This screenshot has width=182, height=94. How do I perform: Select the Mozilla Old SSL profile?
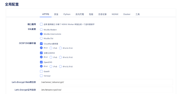coord(41,38)
